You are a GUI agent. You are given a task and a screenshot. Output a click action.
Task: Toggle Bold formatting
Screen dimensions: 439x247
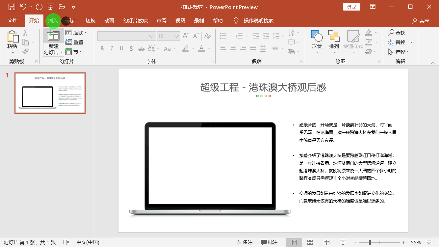[x=102, y=49]
